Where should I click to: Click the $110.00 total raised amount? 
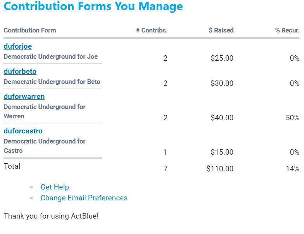220,169
